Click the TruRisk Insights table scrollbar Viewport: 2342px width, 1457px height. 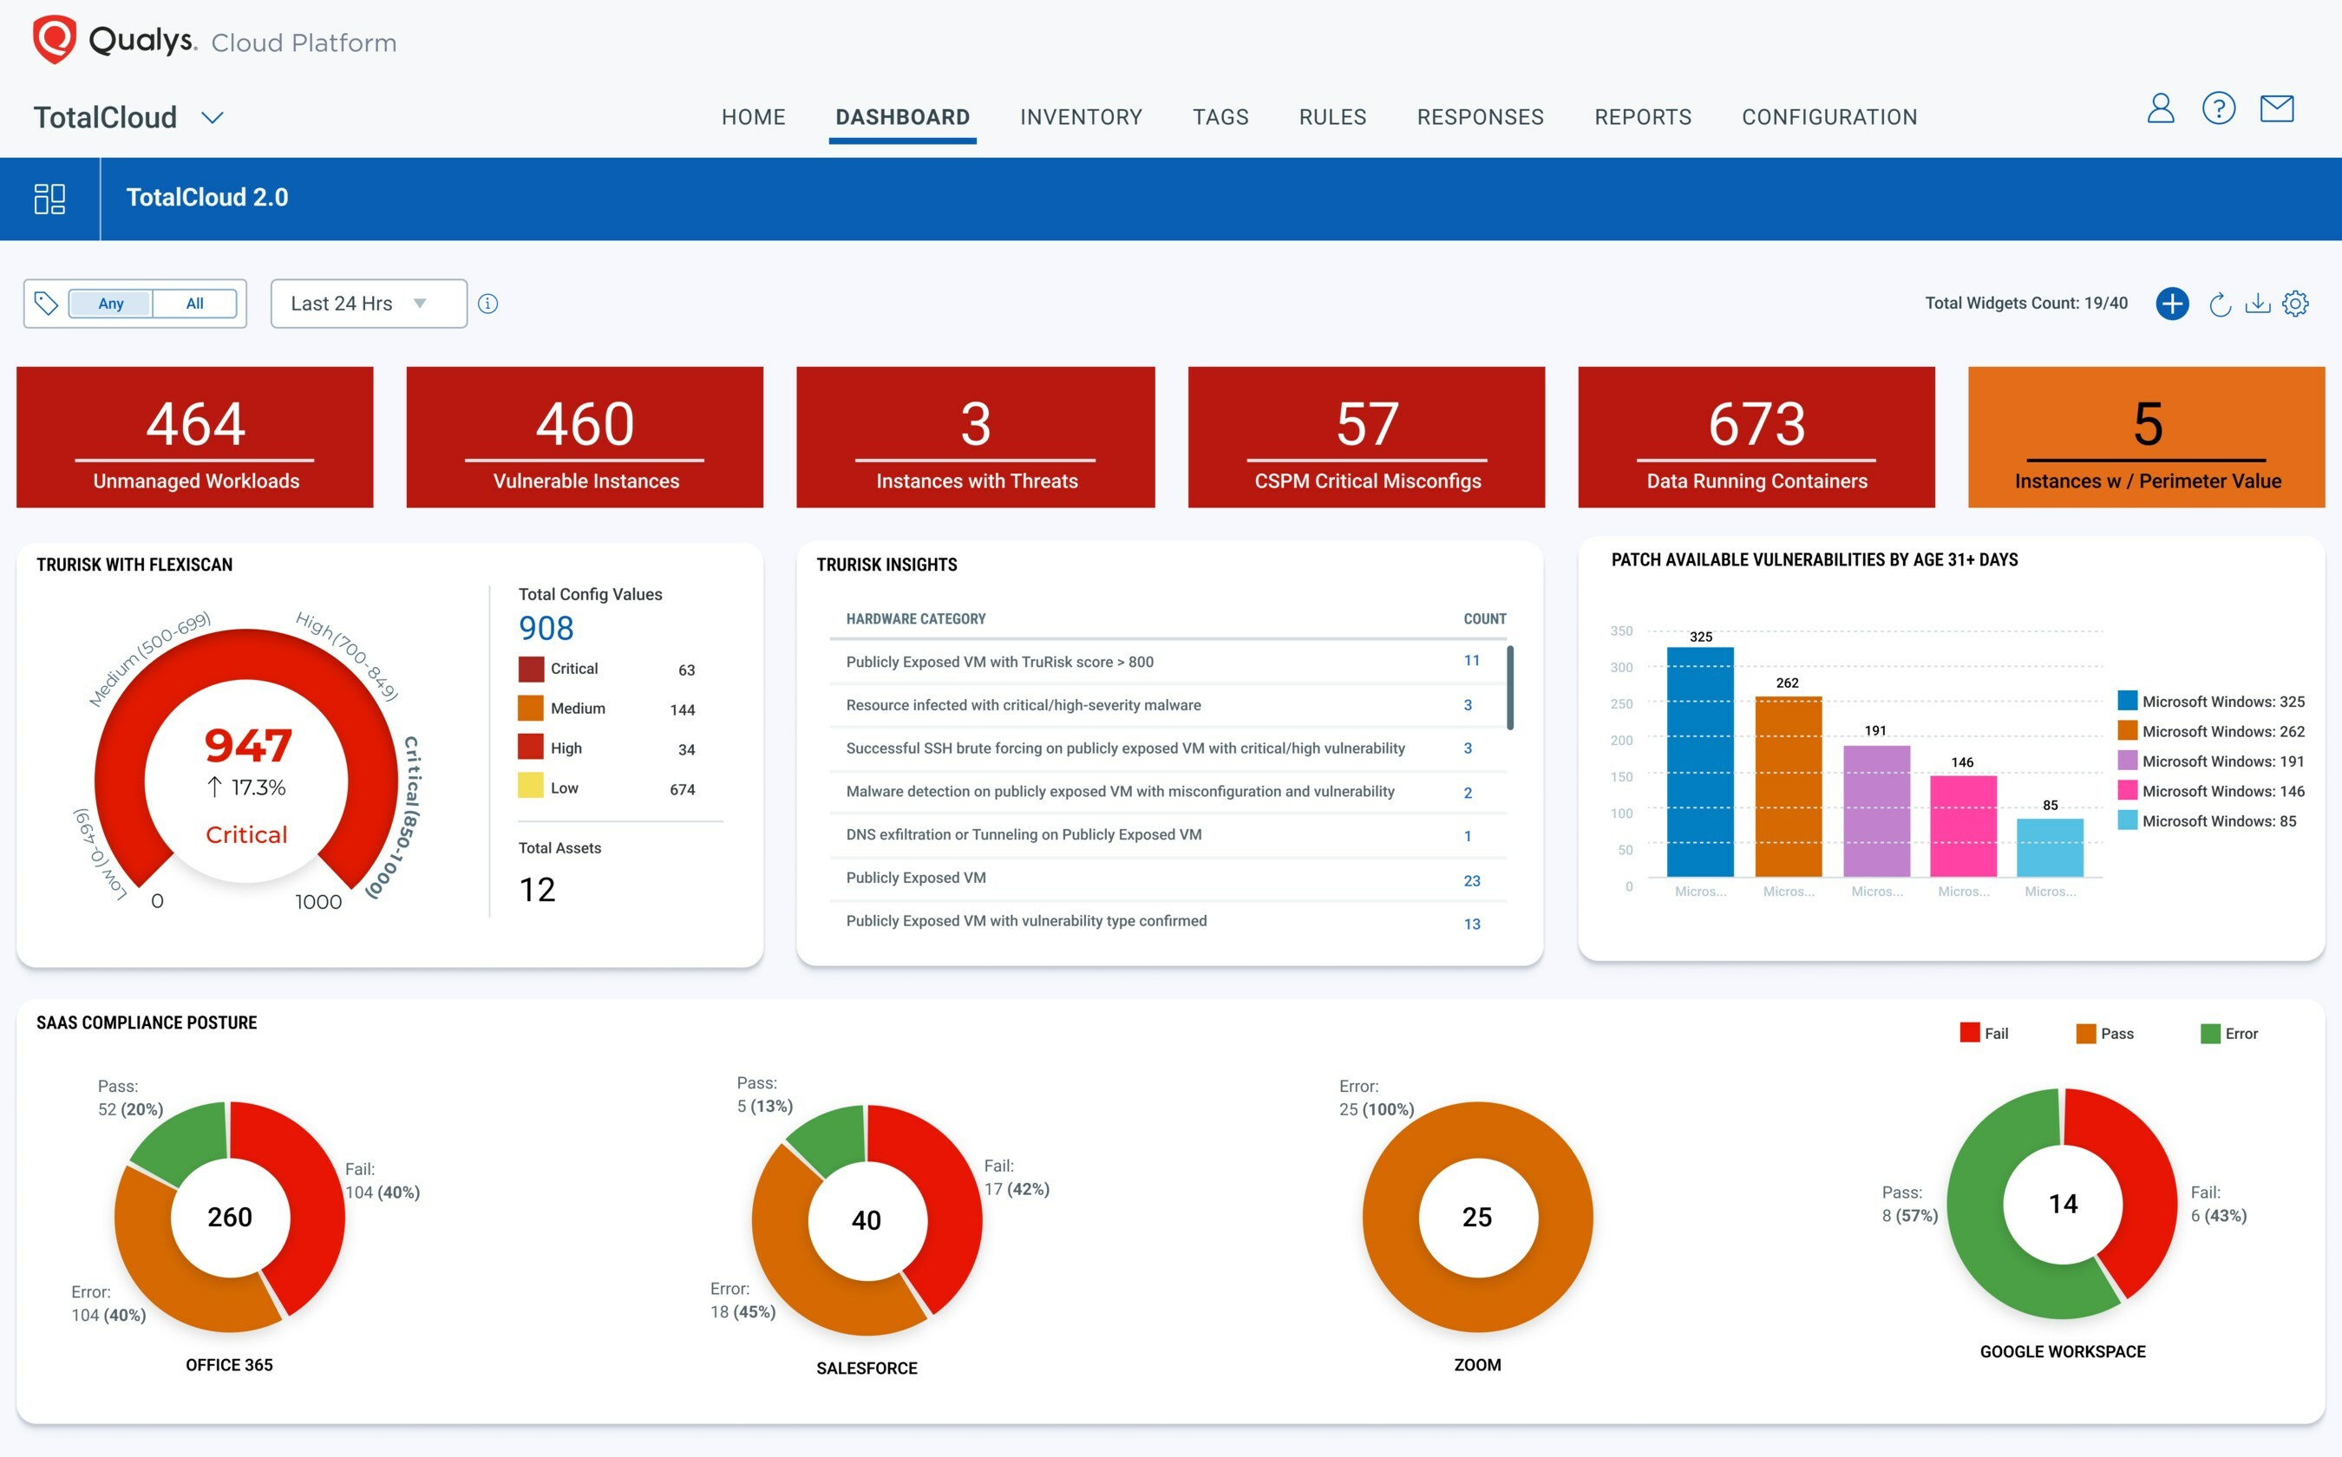tap(1509, 687)
